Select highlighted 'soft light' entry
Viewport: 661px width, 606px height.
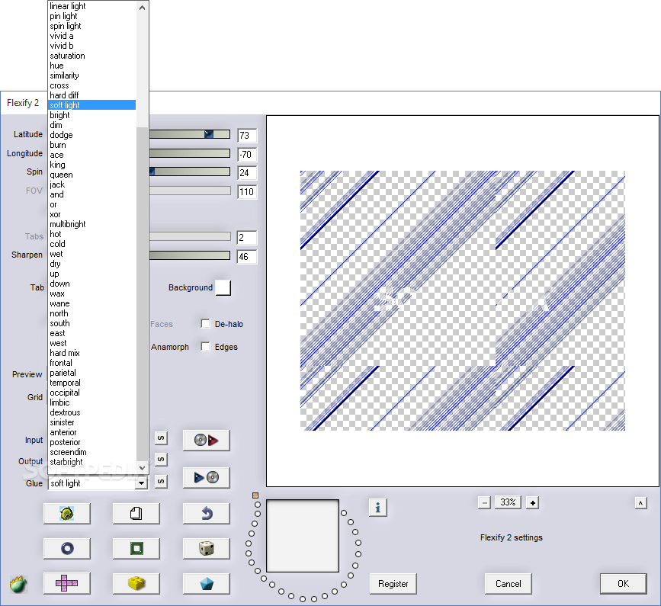(x=92, y=105)
